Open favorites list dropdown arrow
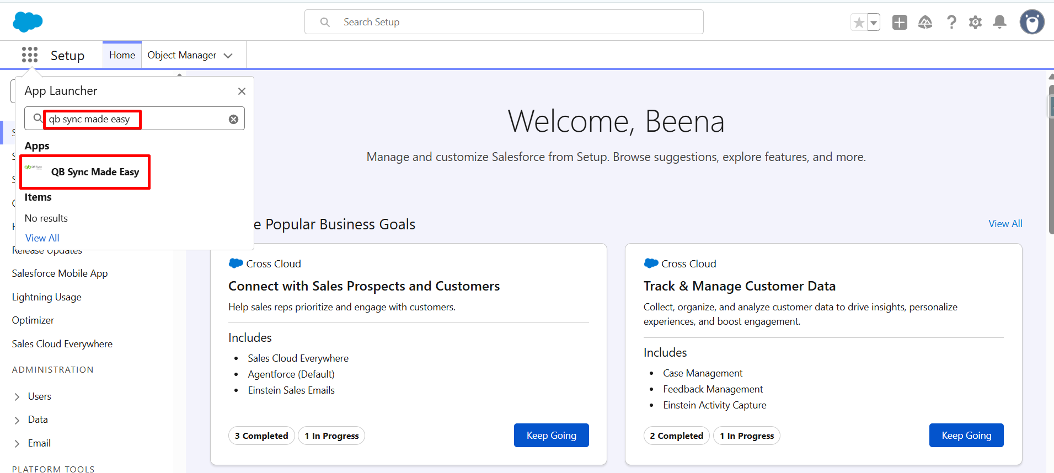Screen dimensions: 1054x473 point(874,23)
